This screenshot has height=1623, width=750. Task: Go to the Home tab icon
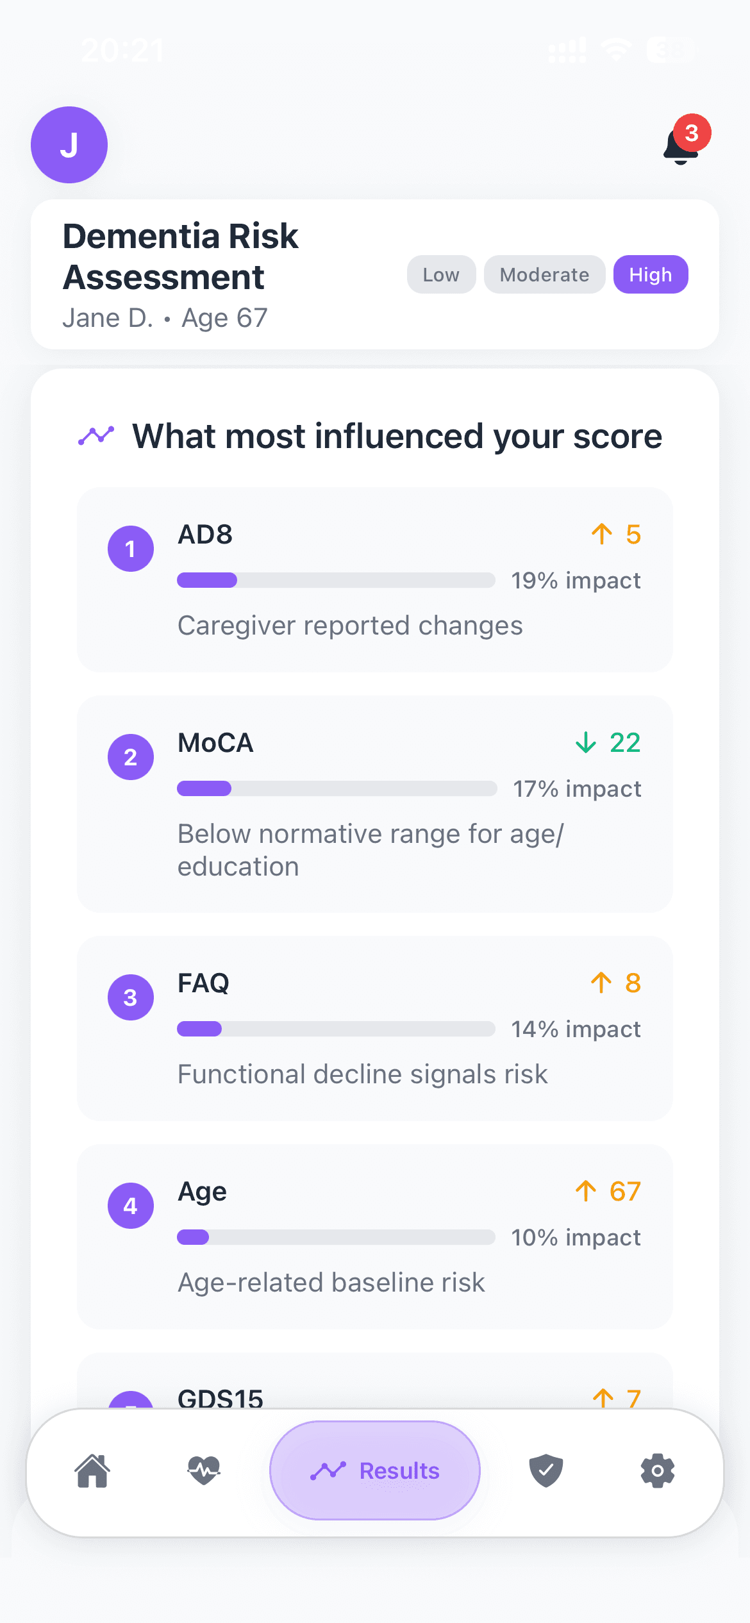(93, 1470)
